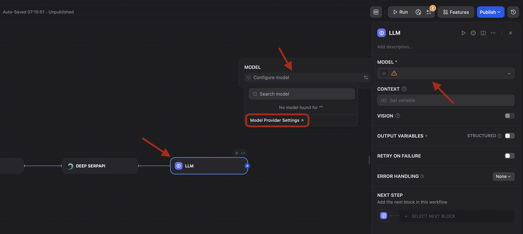Click the ERROR HANDLING help icon

point(422,177)
